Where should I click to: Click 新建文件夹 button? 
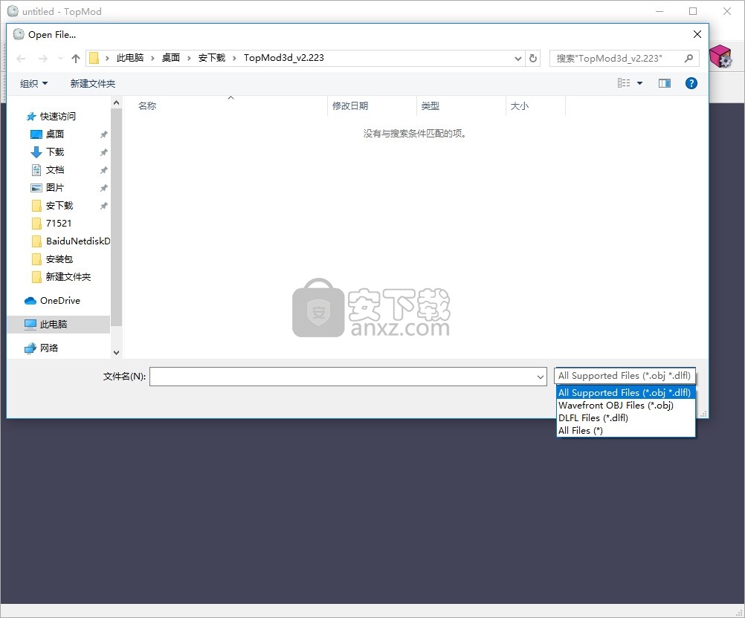(x=93, y=83)
